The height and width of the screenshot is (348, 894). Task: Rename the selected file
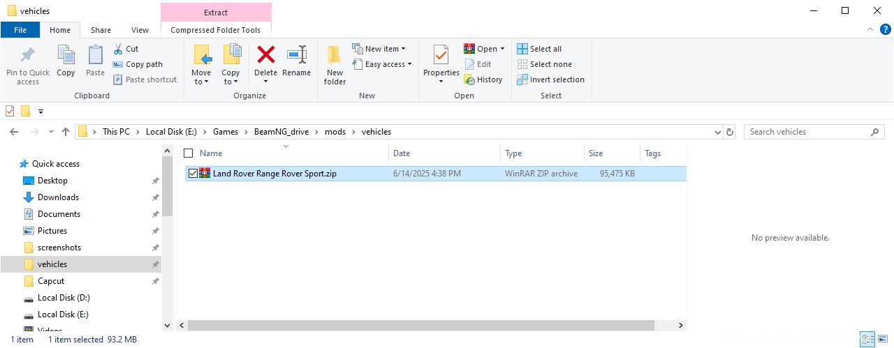[297, 61]
